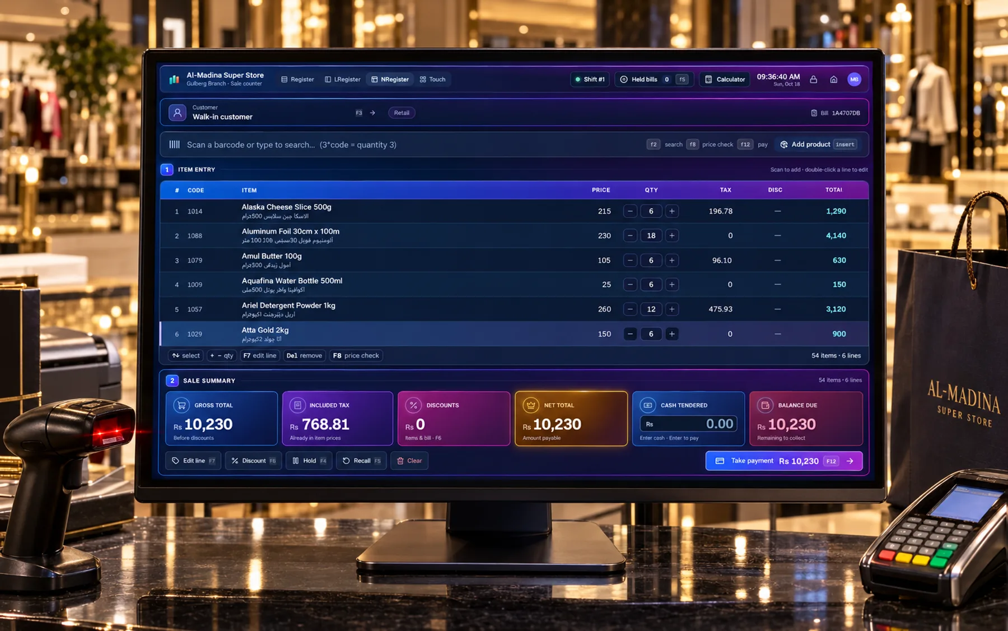Select the Ariel Detergent Powder row
This screenshot has height=631, width=1008.
coord(514,309)
